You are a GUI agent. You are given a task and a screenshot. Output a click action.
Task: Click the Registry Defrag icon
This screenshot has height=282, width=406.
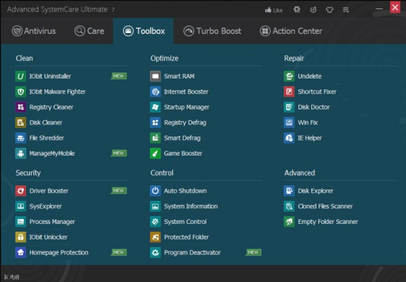pos(156,122)
